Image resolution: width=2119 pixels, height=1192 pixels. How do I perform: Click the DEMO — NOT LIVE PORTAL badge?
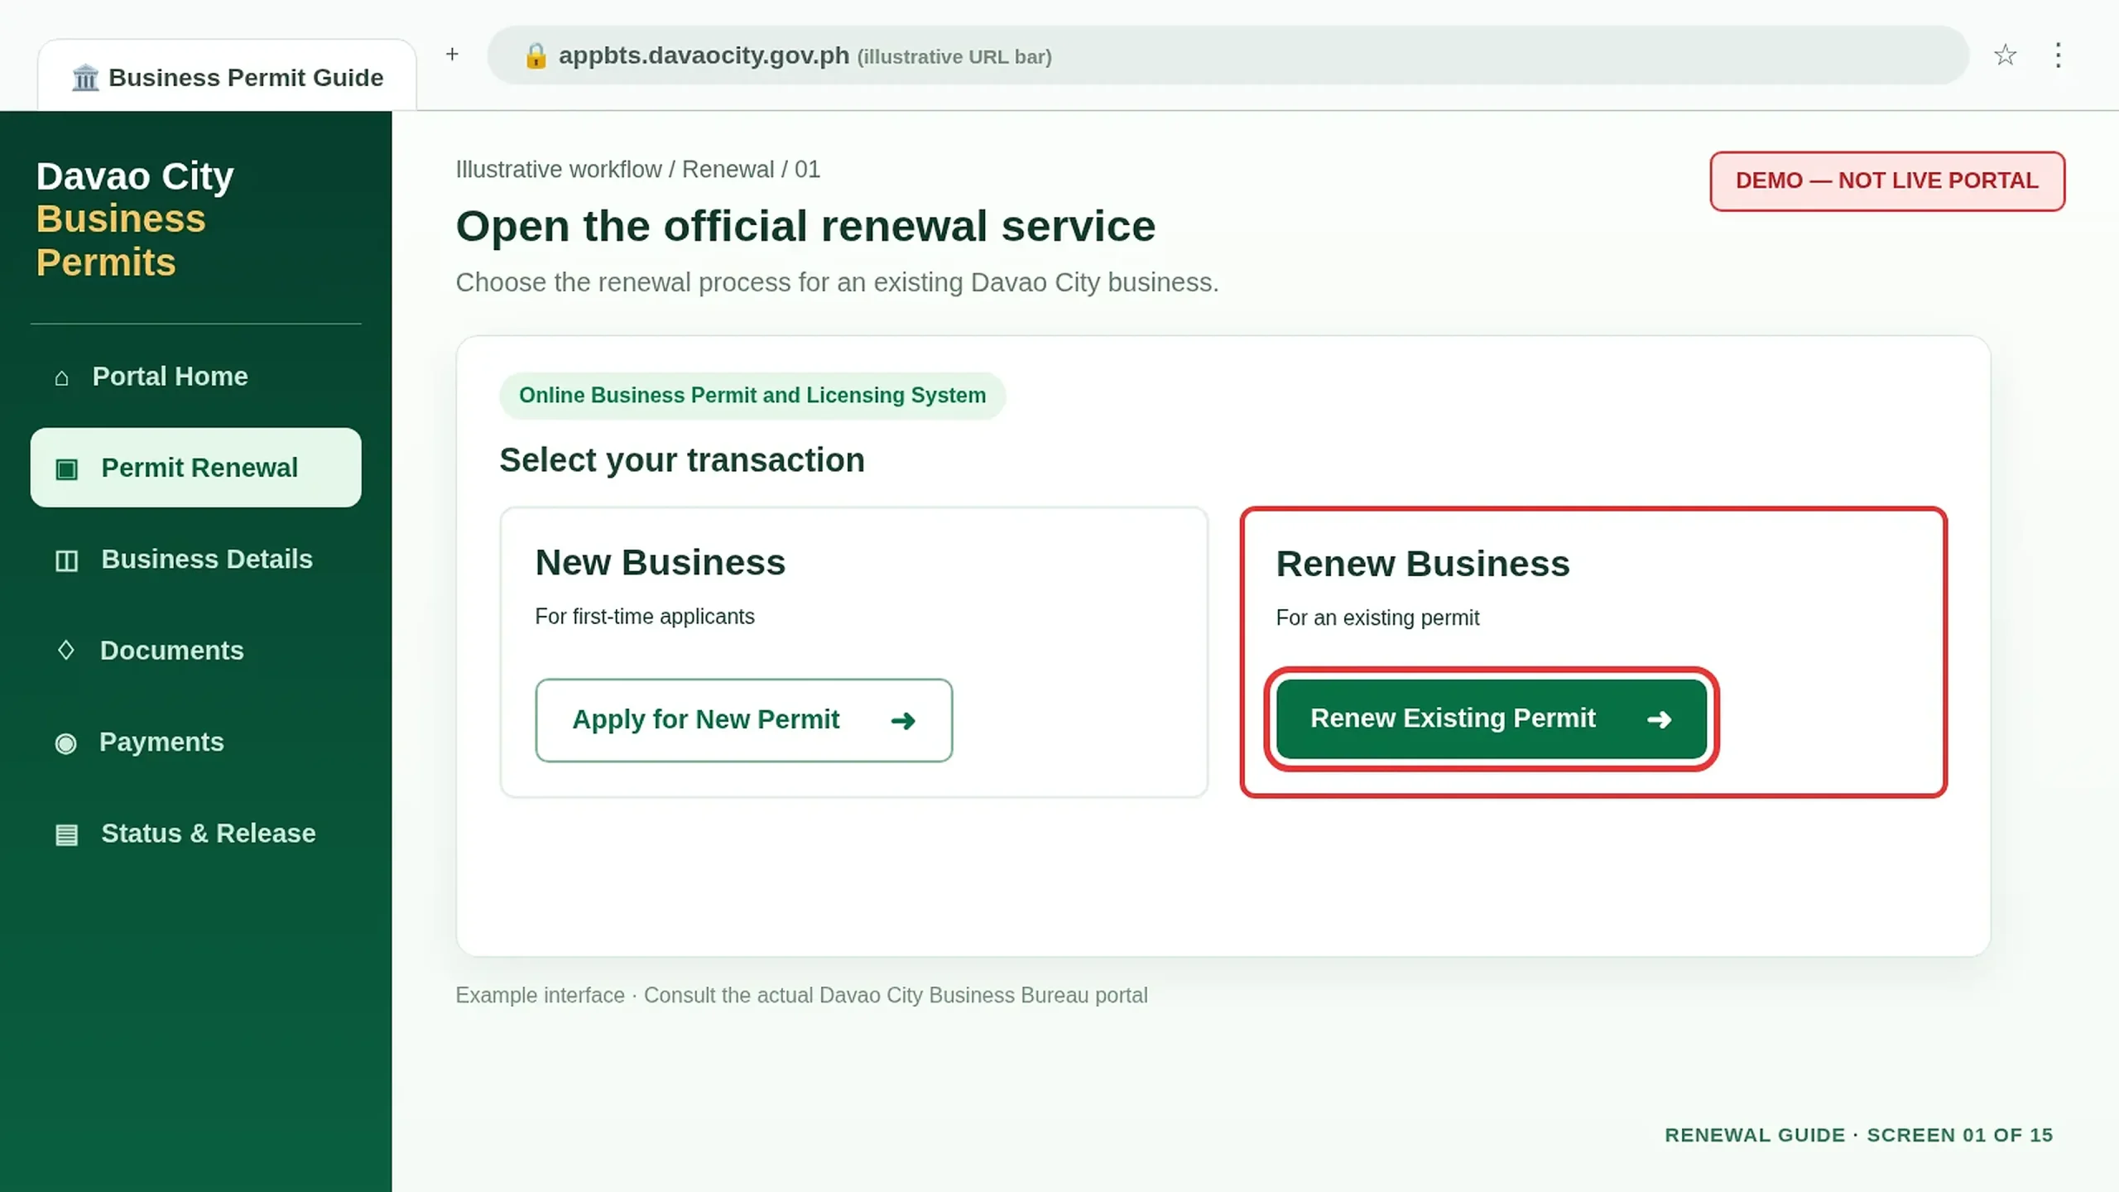point(1887,181)
